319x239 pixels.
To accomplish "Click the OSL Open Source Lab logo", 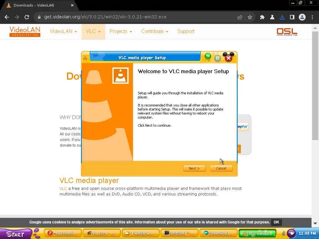I will pos(287,32).
